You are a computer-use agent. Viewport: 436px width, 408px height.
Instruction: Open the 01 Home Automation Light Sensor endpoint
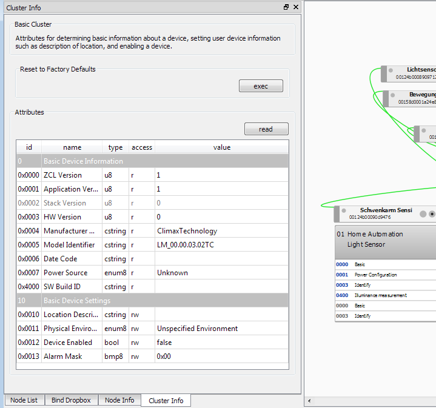pos(386,242)
